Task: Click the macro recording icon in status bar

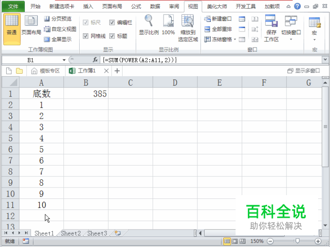Action: (x=26, y=241)
